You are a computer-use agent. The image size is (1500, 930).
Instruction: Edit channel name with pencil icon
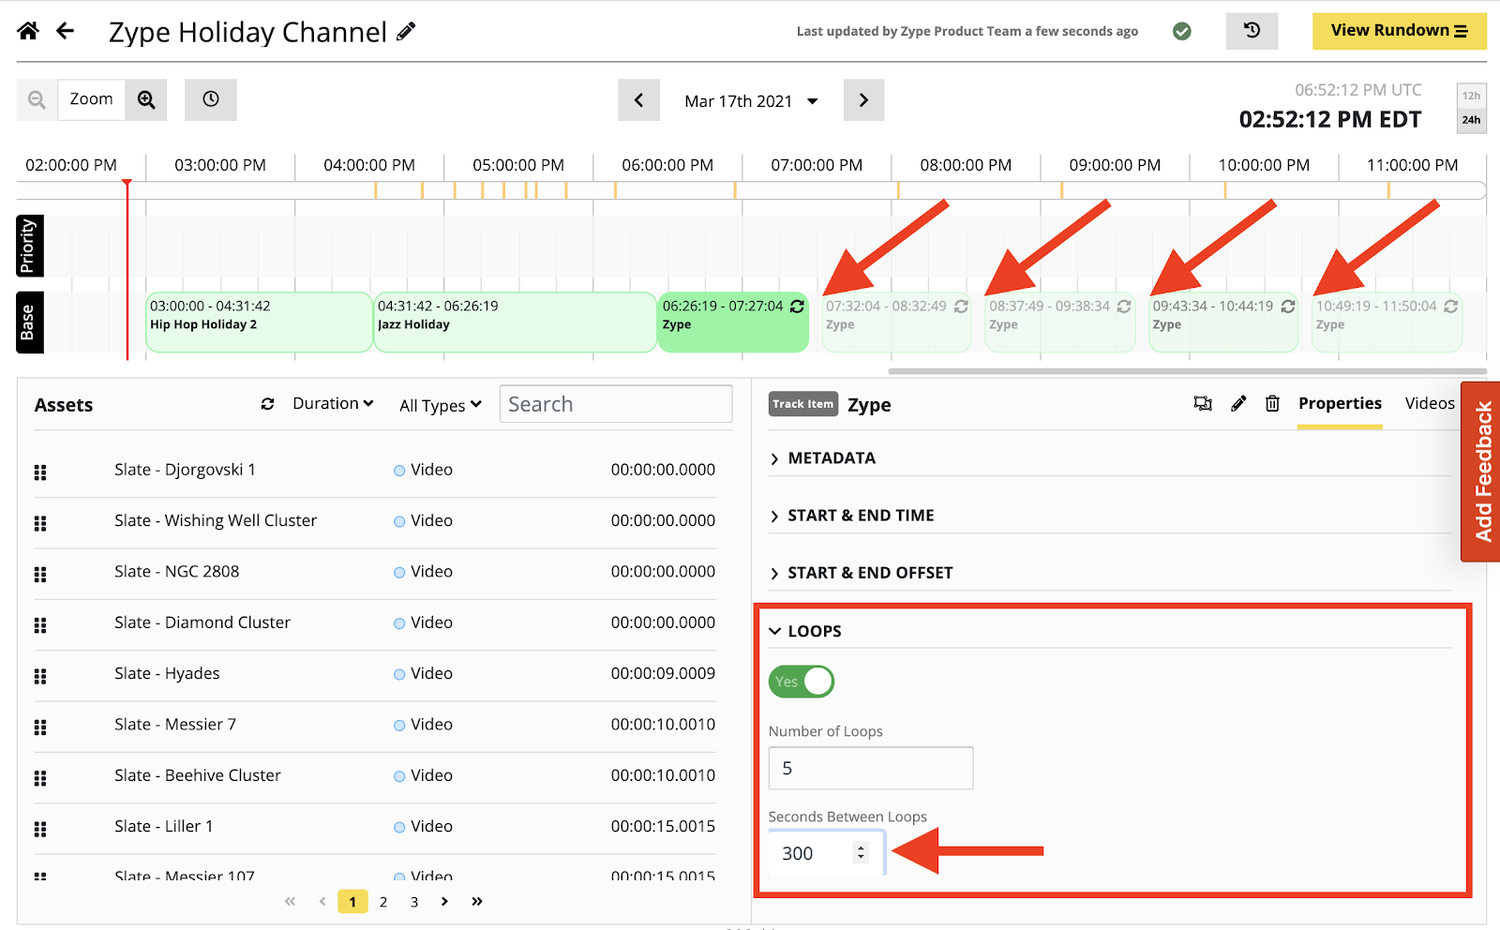(x=406, y=32)
